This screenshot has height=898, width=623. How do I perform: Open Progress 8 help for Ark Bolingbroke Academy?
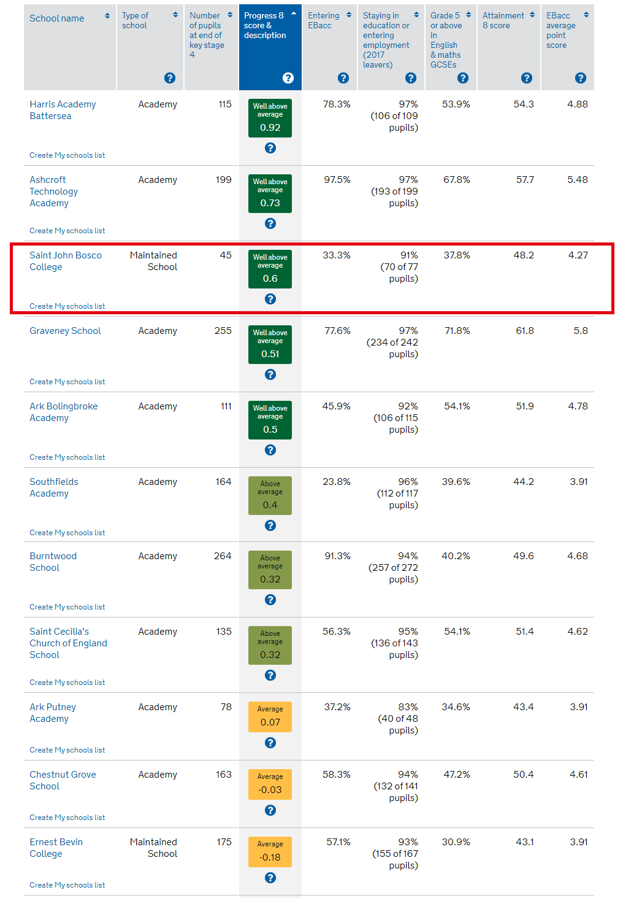(270, 450)
